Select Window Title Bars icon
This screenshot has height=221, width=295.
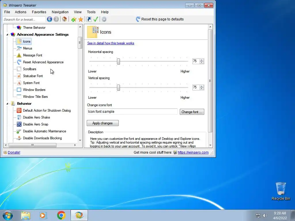19,97
